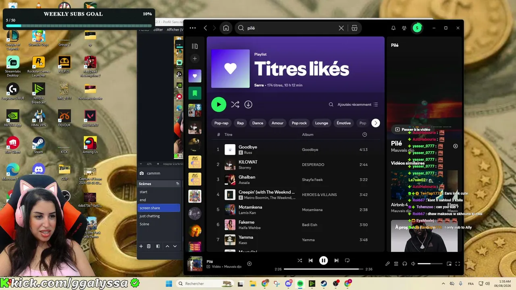
Task: Sort tracks by the duration clock column
Action: pyautogui.click(x=364, y=135)
